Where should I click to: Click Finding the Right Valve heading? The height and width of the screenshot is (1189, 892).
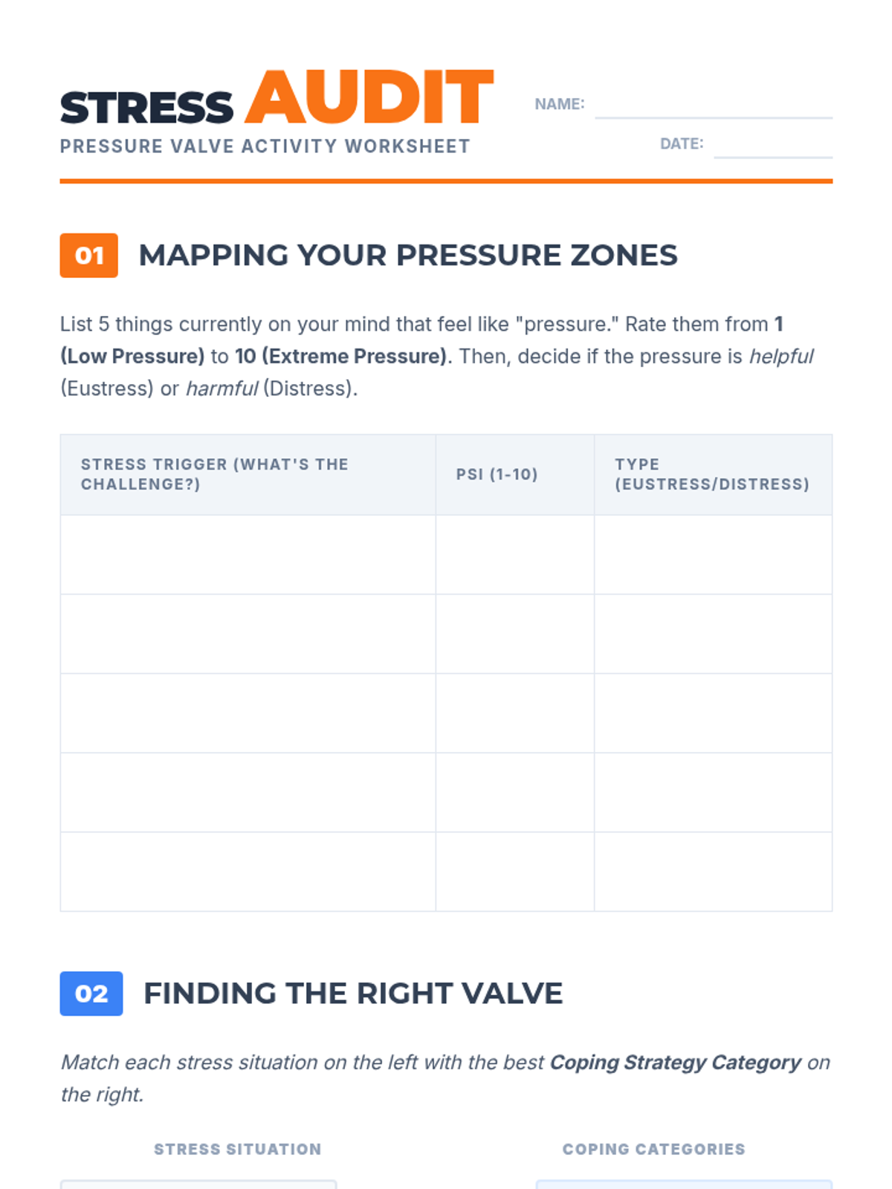[353, 994]
